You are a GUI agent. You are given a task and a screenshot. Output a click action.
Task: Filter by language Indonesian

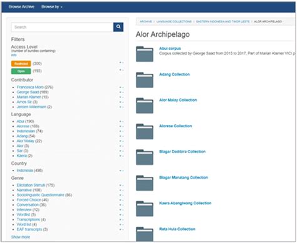26,131
